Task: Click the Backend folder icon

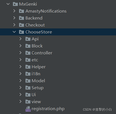Action: click(22, 18)
